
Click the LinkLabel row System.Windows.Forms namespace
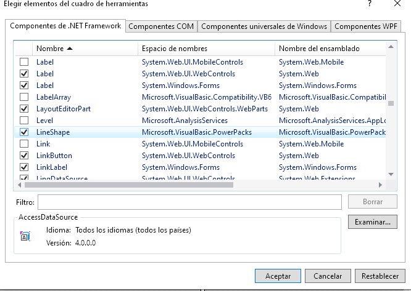pyautogui.click(x=181, y=167)
